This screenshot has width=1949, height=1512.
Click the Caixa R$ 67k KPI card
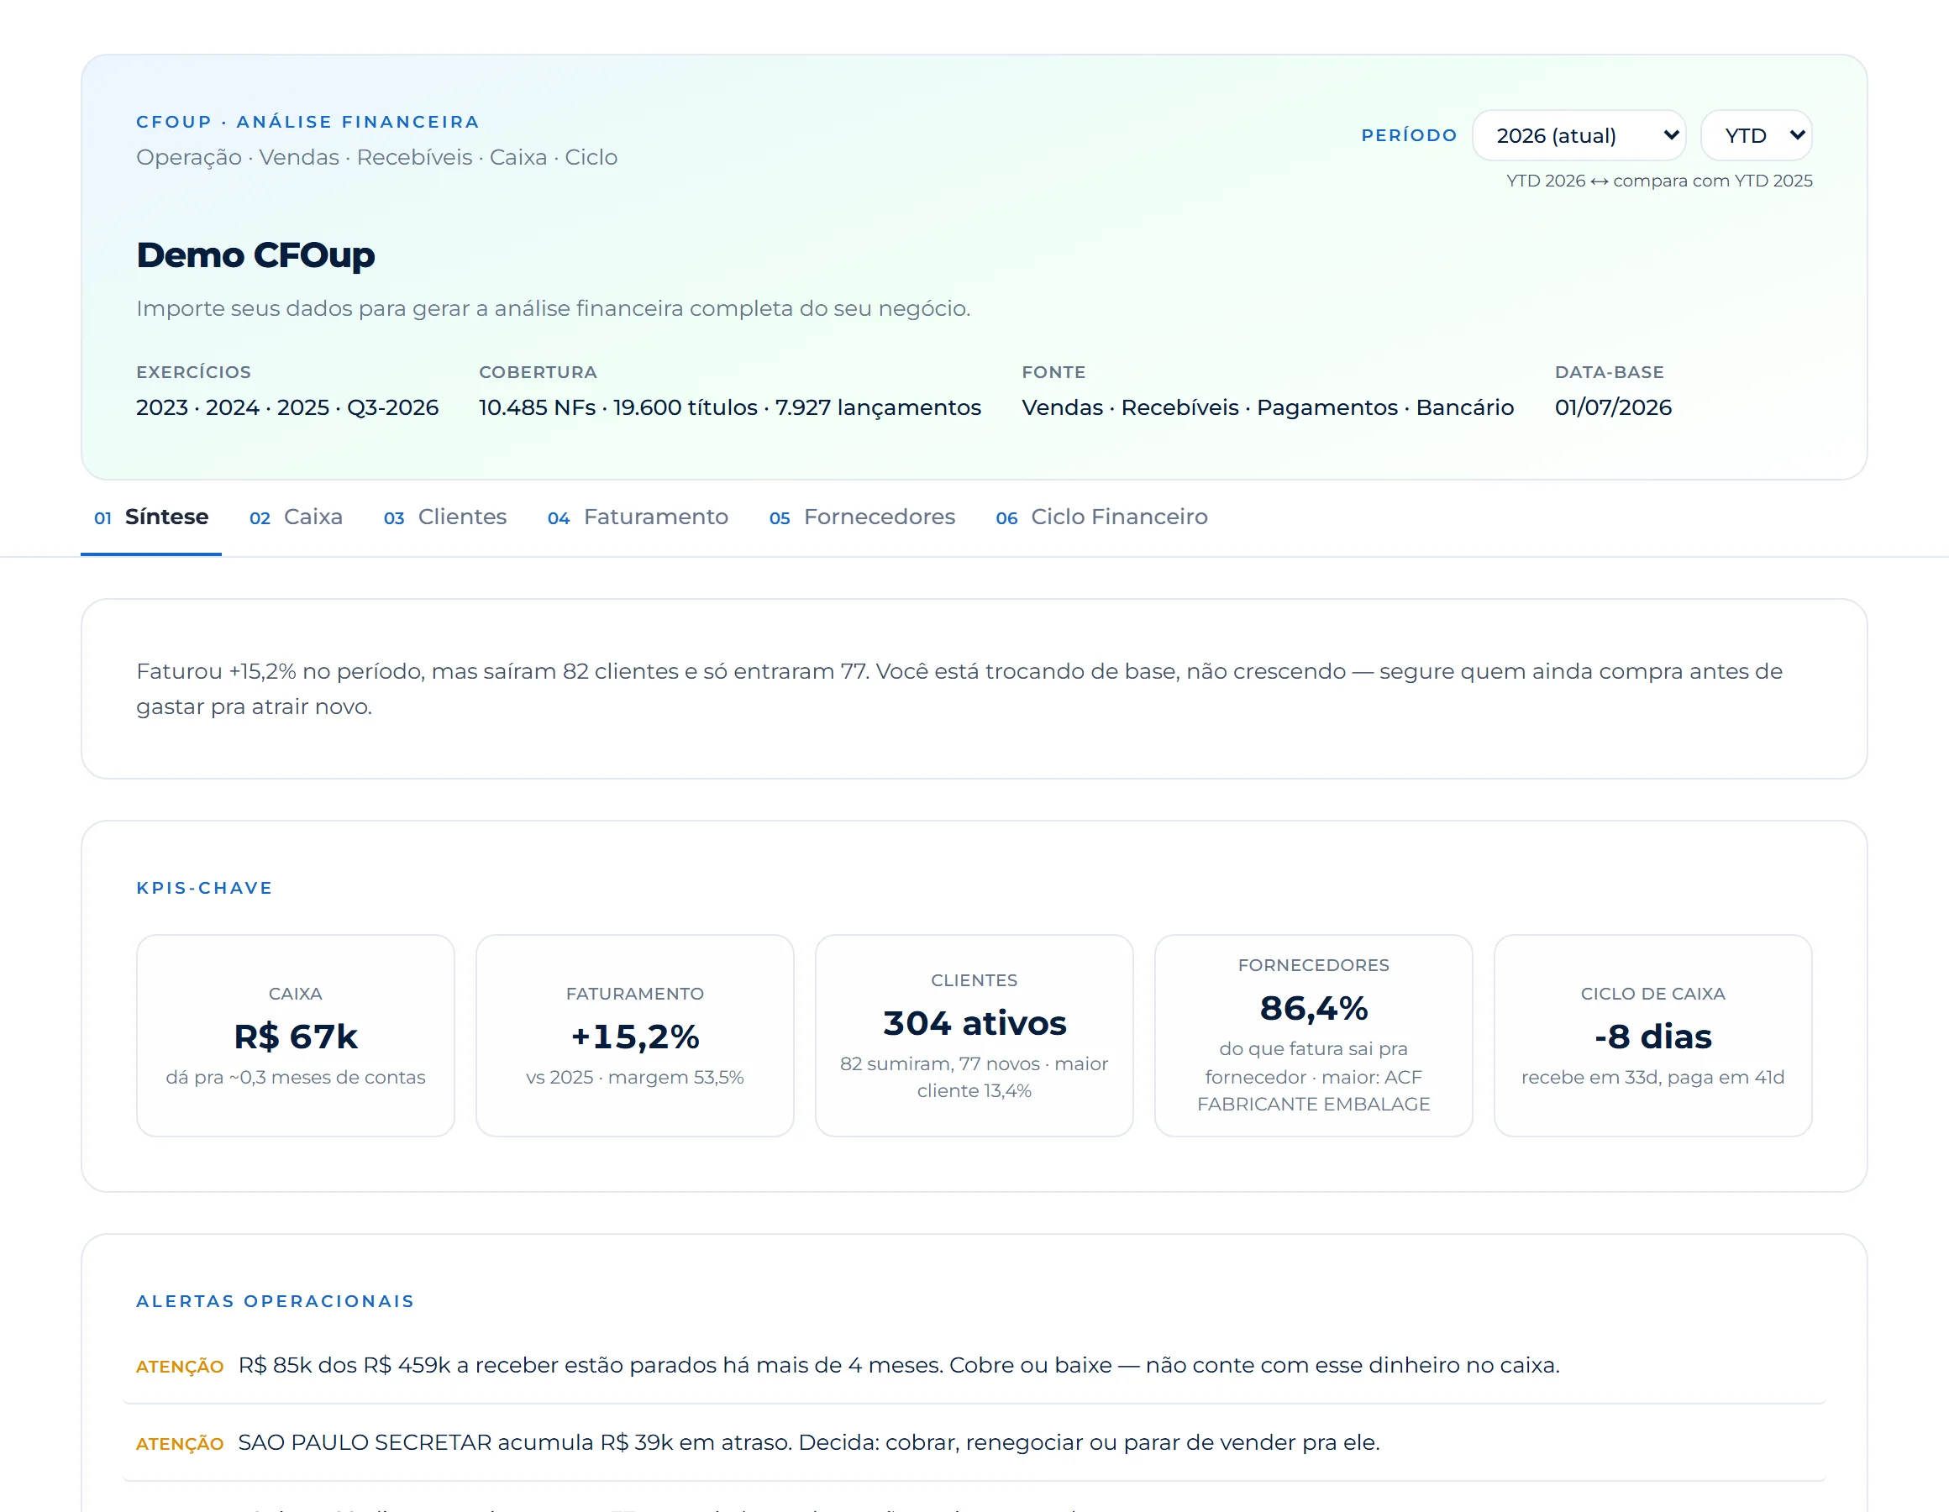tap(296, 1036)
